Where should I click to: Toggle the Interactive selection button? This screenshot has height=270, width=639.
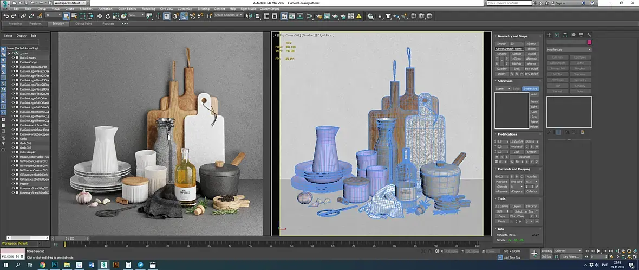531,88
